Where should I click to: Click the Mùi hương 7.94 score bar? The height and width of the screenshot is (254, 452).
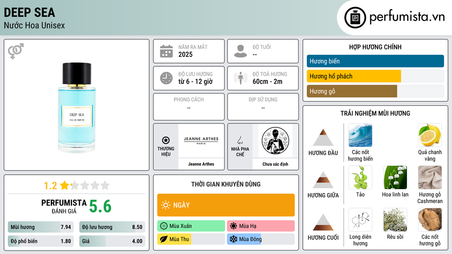[41, 227]
